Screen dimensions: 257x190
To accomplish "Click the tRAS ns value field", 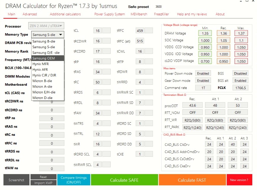I will [x=52, y=127].
